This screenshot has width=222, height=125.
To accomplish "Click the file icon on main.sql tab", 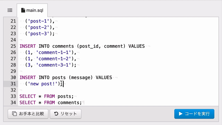I will [x=23, y=10].
